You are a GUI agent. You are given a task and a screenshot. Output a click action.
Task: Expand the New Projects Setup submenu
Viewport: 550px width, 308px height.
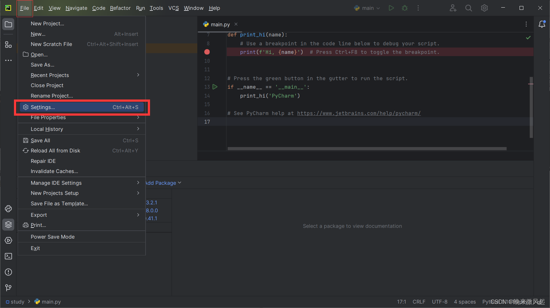[x=82, y=193]
